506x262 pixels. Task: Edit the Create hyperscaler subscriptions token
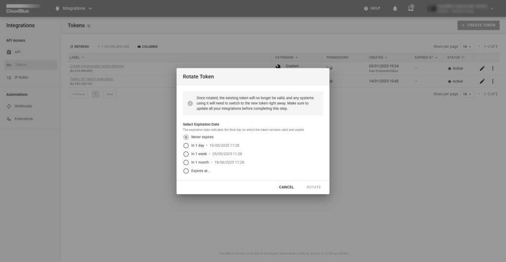(482, 68)
